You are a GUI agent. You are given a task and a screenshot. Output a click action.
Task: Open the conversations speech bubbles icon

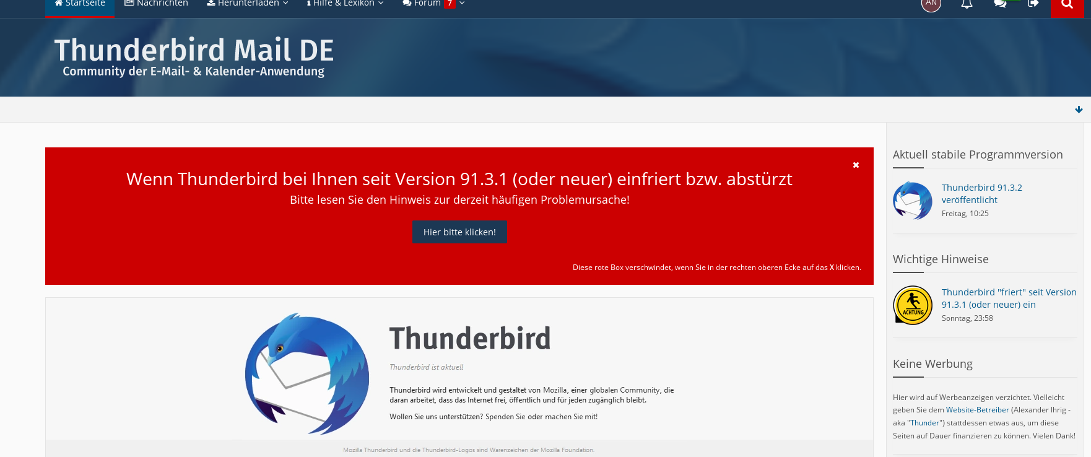pyautogui.click(x=1000, y=4)
